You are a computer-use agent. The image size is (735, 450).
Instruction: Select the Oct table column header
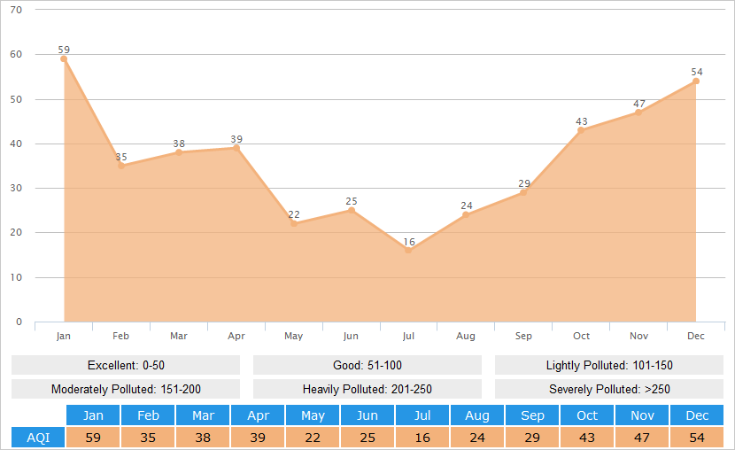pyautogui.click(x=587, y=415)
